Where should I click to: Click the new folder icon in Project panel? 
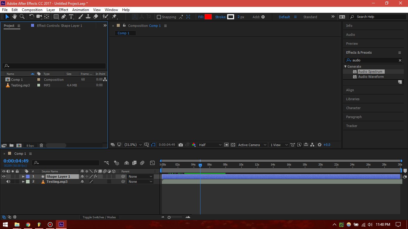[11, 146]
